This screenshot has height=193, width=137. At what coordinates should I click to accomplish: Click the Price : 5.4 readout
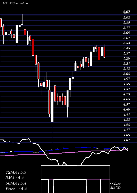(x=16, y=189)
